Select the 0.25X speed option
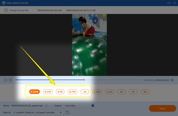Image resolution: width=178 pixels, height=116 pixels. [48, 92]
